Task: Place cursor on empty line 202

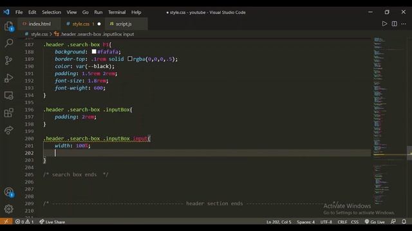Action: (207, 153)
